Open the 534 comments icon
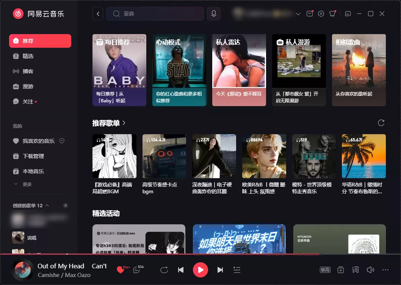Image resolution: width=401 pixels, height=285 pixels. click(x=136, y=270)
